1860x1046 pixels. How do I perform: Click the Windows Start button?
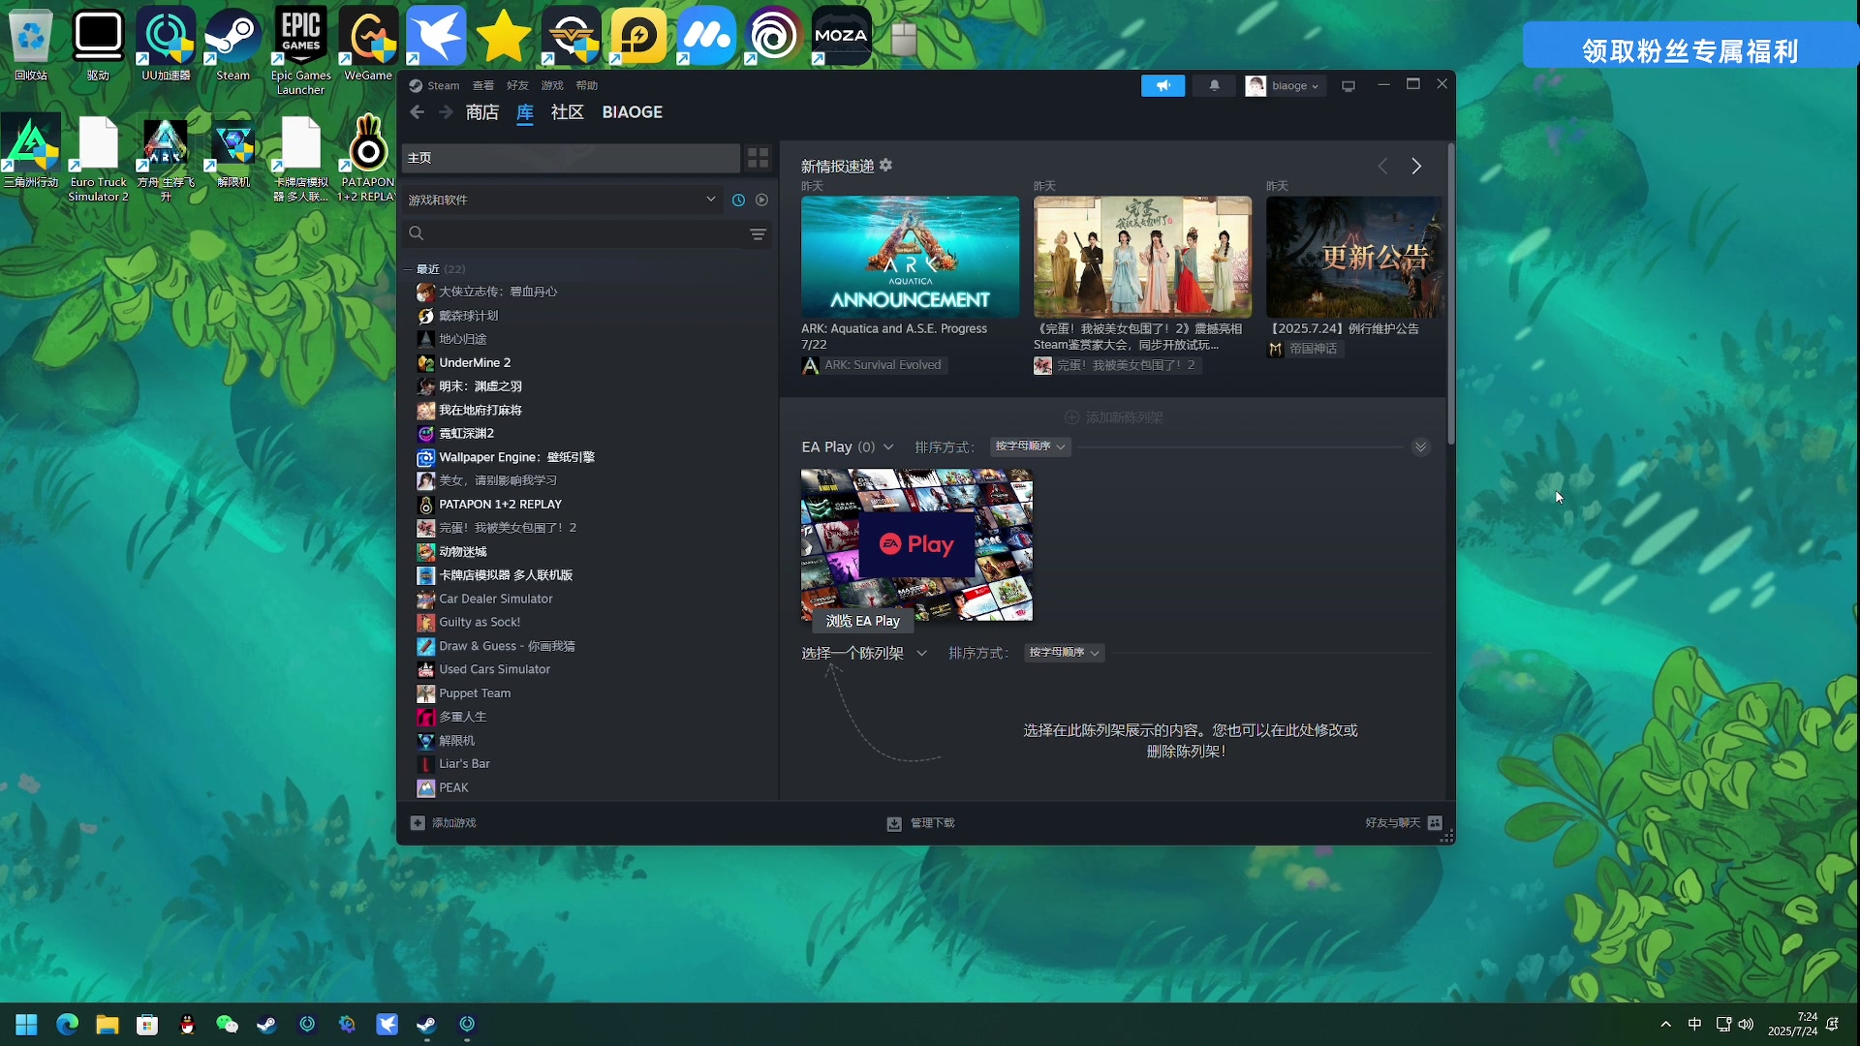26,1025
